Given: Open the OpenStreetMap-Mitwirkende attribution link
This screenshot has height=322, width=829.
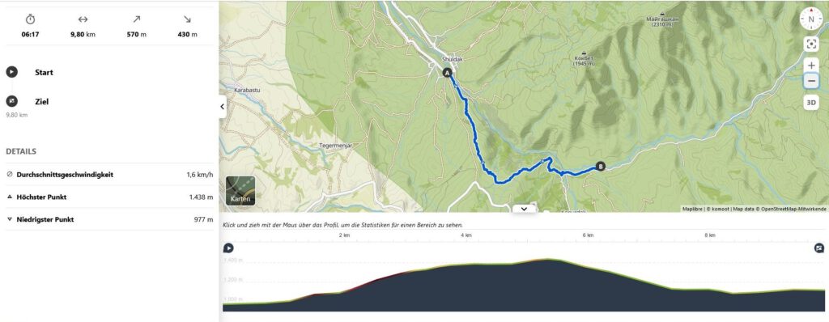Looking at the screenshot, I should [x=793, y=209].
